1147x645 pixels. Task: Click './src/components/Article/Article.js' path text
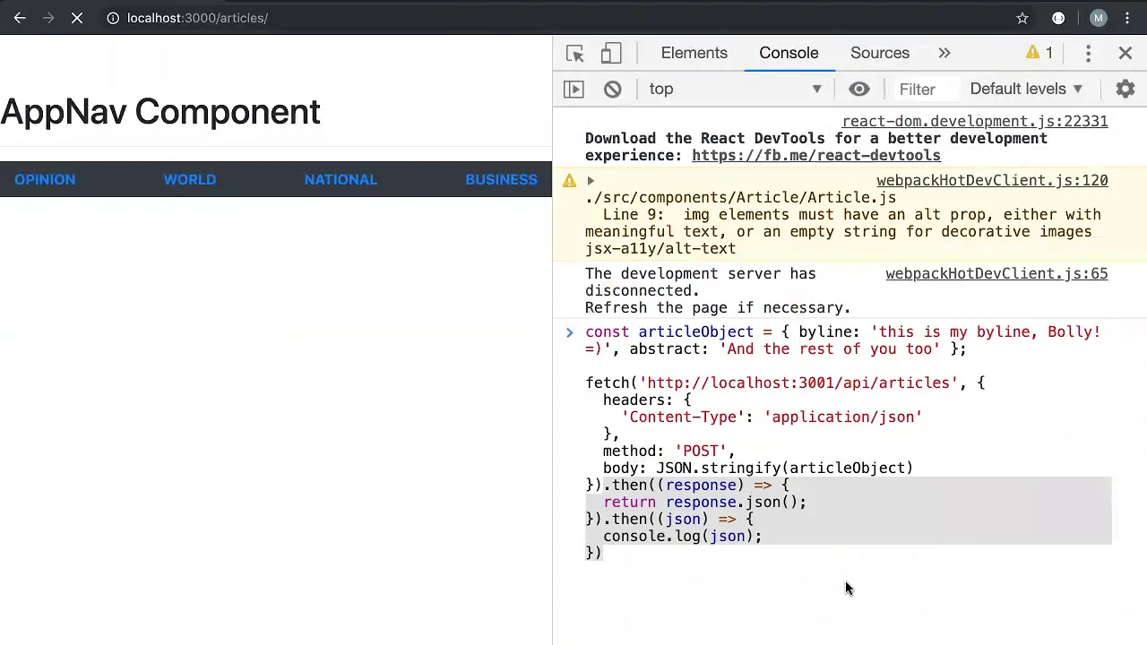click(x=740, y=198)
